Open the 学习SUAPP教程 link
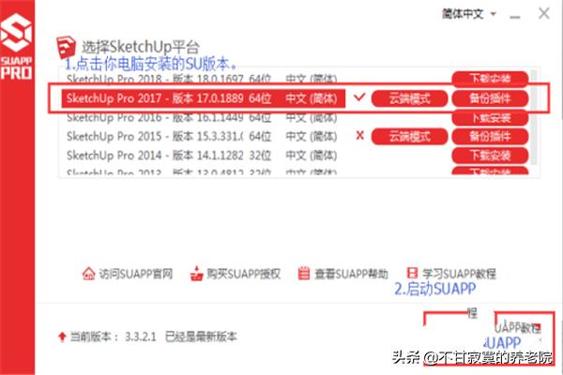 pyautogui.click(x=451, y=274)
